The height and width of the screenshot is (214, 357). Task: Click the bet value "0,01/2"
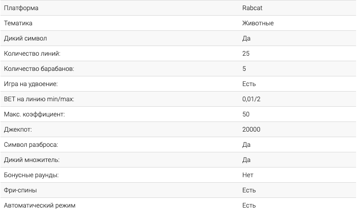pyautogui.click(x=252, y=99)
